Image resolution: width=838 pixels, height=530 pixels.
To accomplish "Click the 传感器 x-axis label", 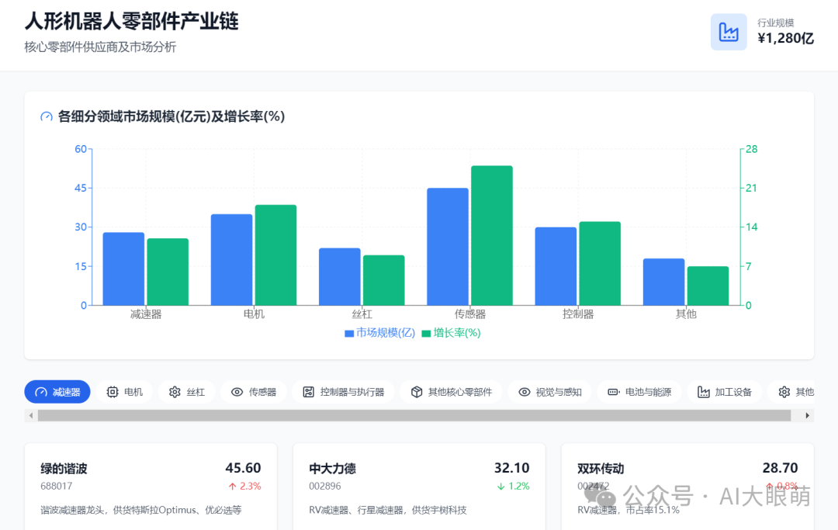I will pos(469,314).
